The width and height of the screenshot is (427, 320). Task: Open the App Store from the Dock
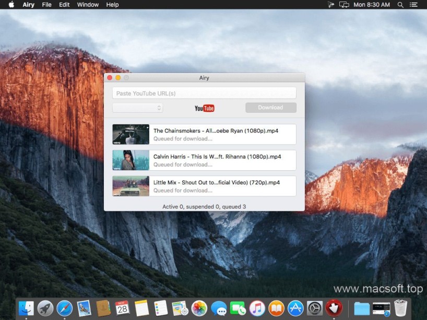pyautogui.click(x=295, y=308)
